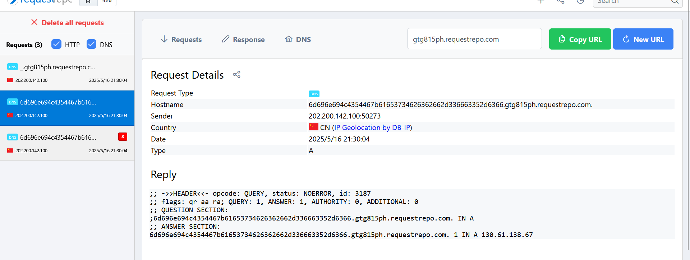This screenshot has height=260, width=690.
Task: Click the house icon beside DNS
Action: coord(289,39)
